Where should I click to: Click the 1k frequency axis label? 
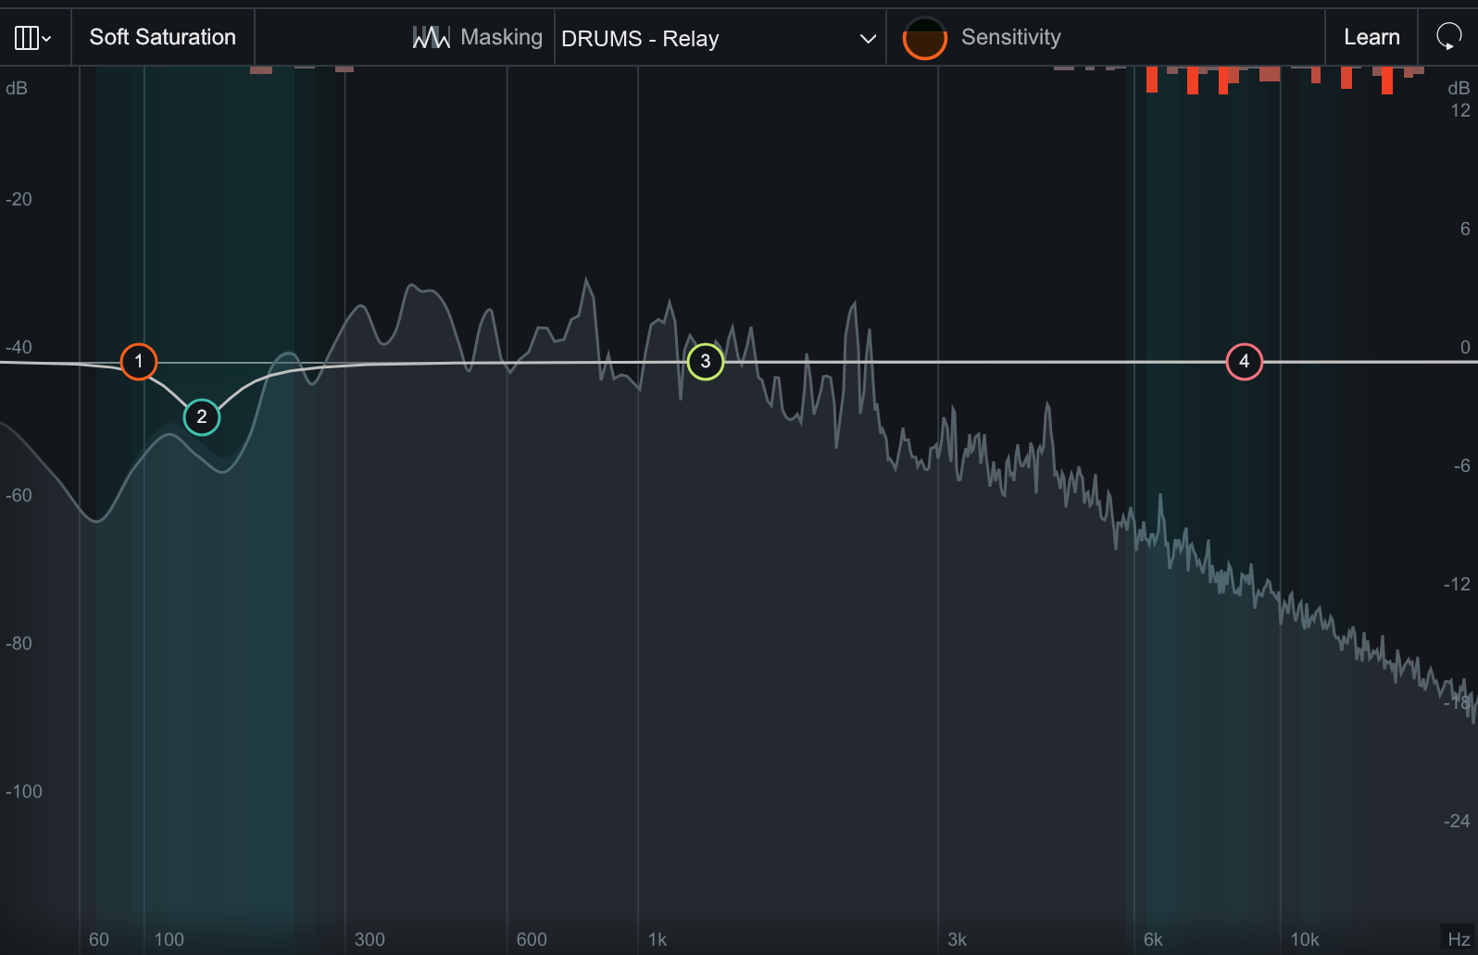(658, 939)
